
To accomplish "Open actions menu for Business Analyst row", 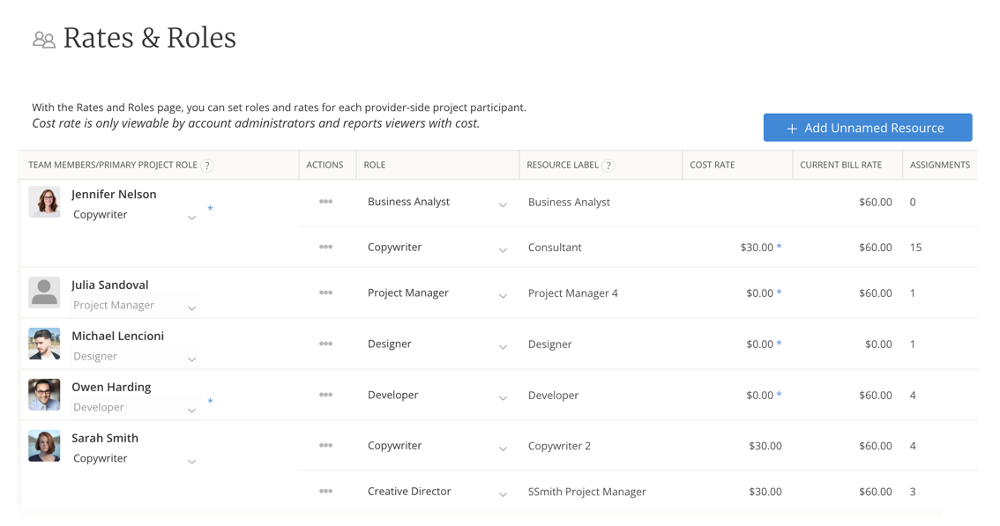I will pyautogui.click(x=326, y=202).
